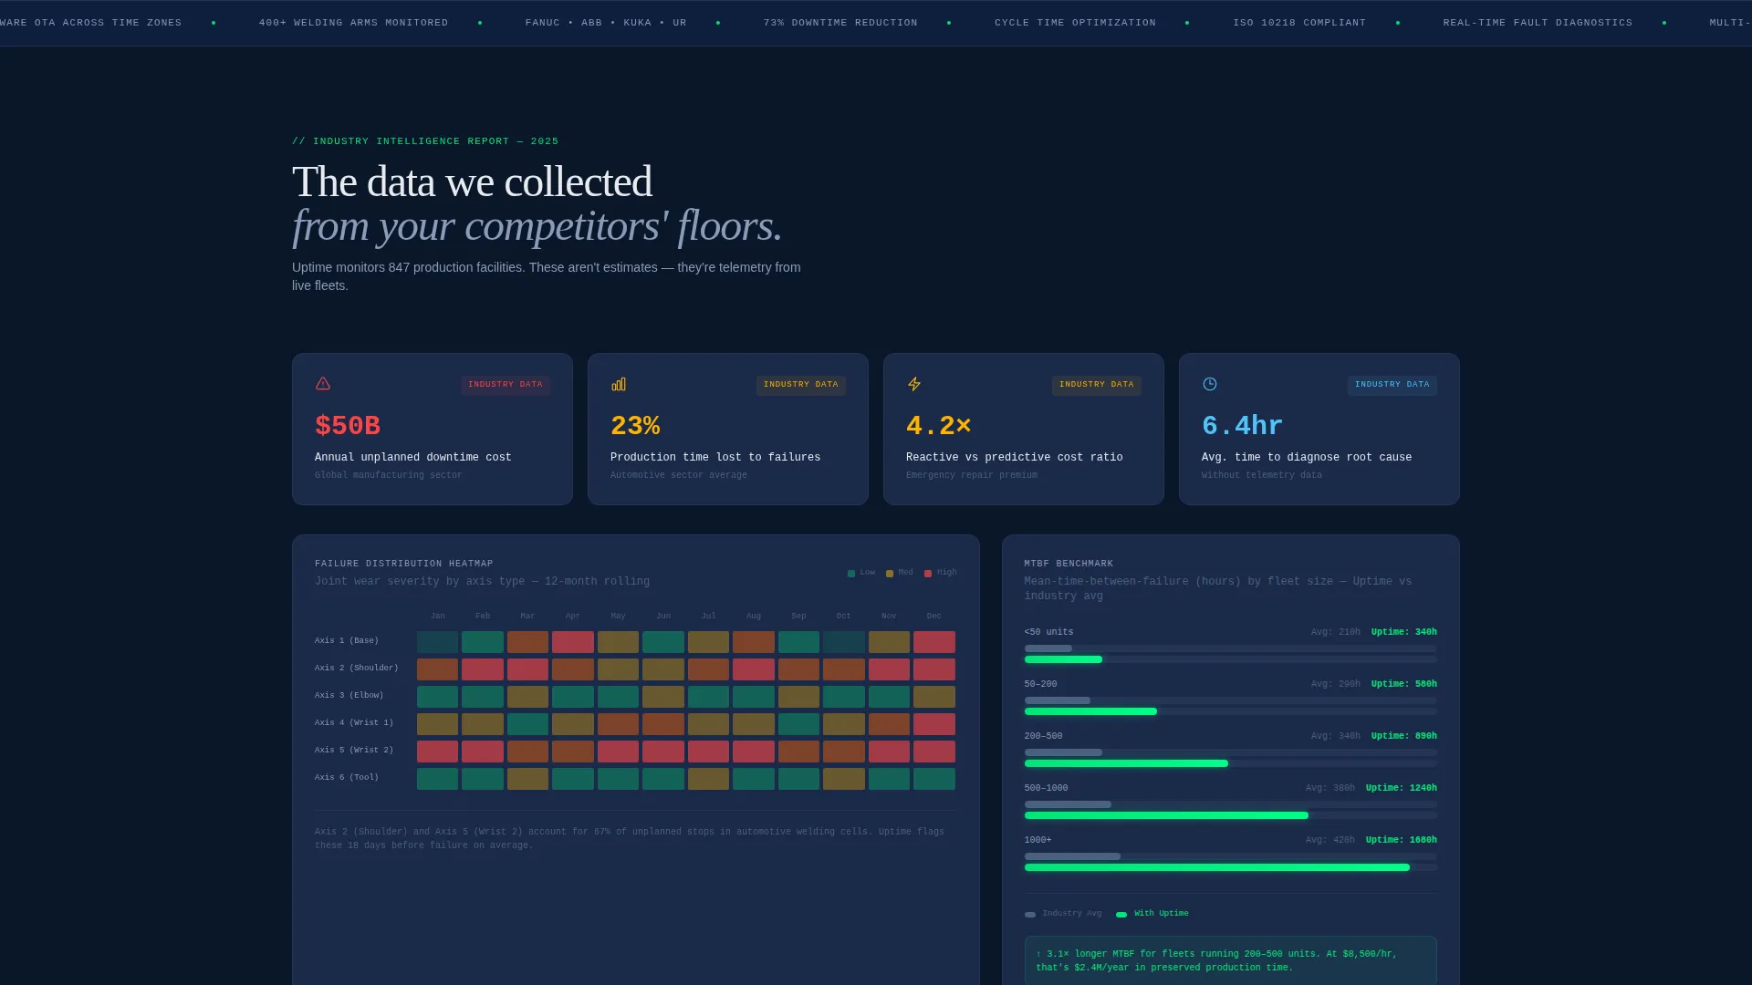The width and height of the screenshot is (1752, 985).
Task: Click the Axis 1 (Base) January heatmap cell
Action: click(x=438, y=642)
